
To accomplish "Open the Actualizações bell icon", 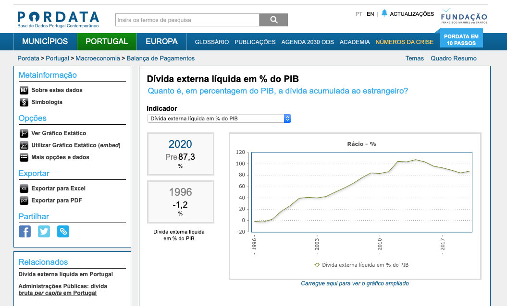I will click(x=384, y=14).
